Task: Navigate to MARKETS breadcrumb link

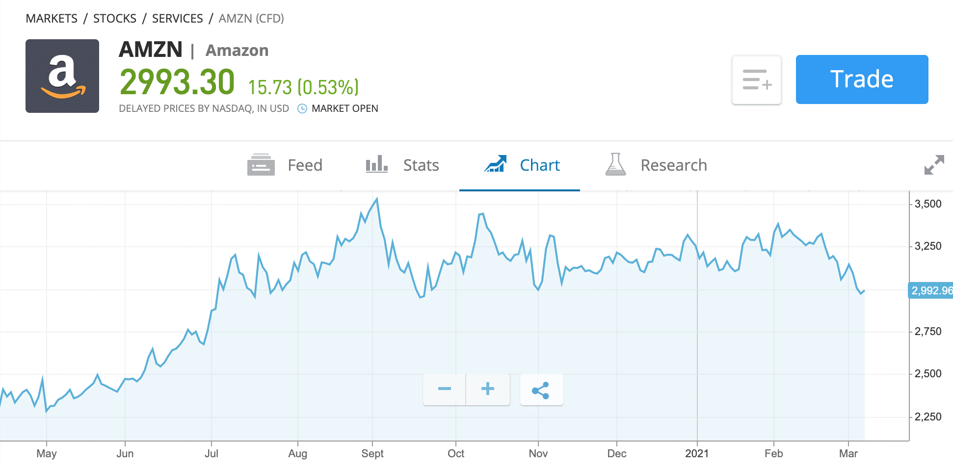Action: [x=52, y=19]
